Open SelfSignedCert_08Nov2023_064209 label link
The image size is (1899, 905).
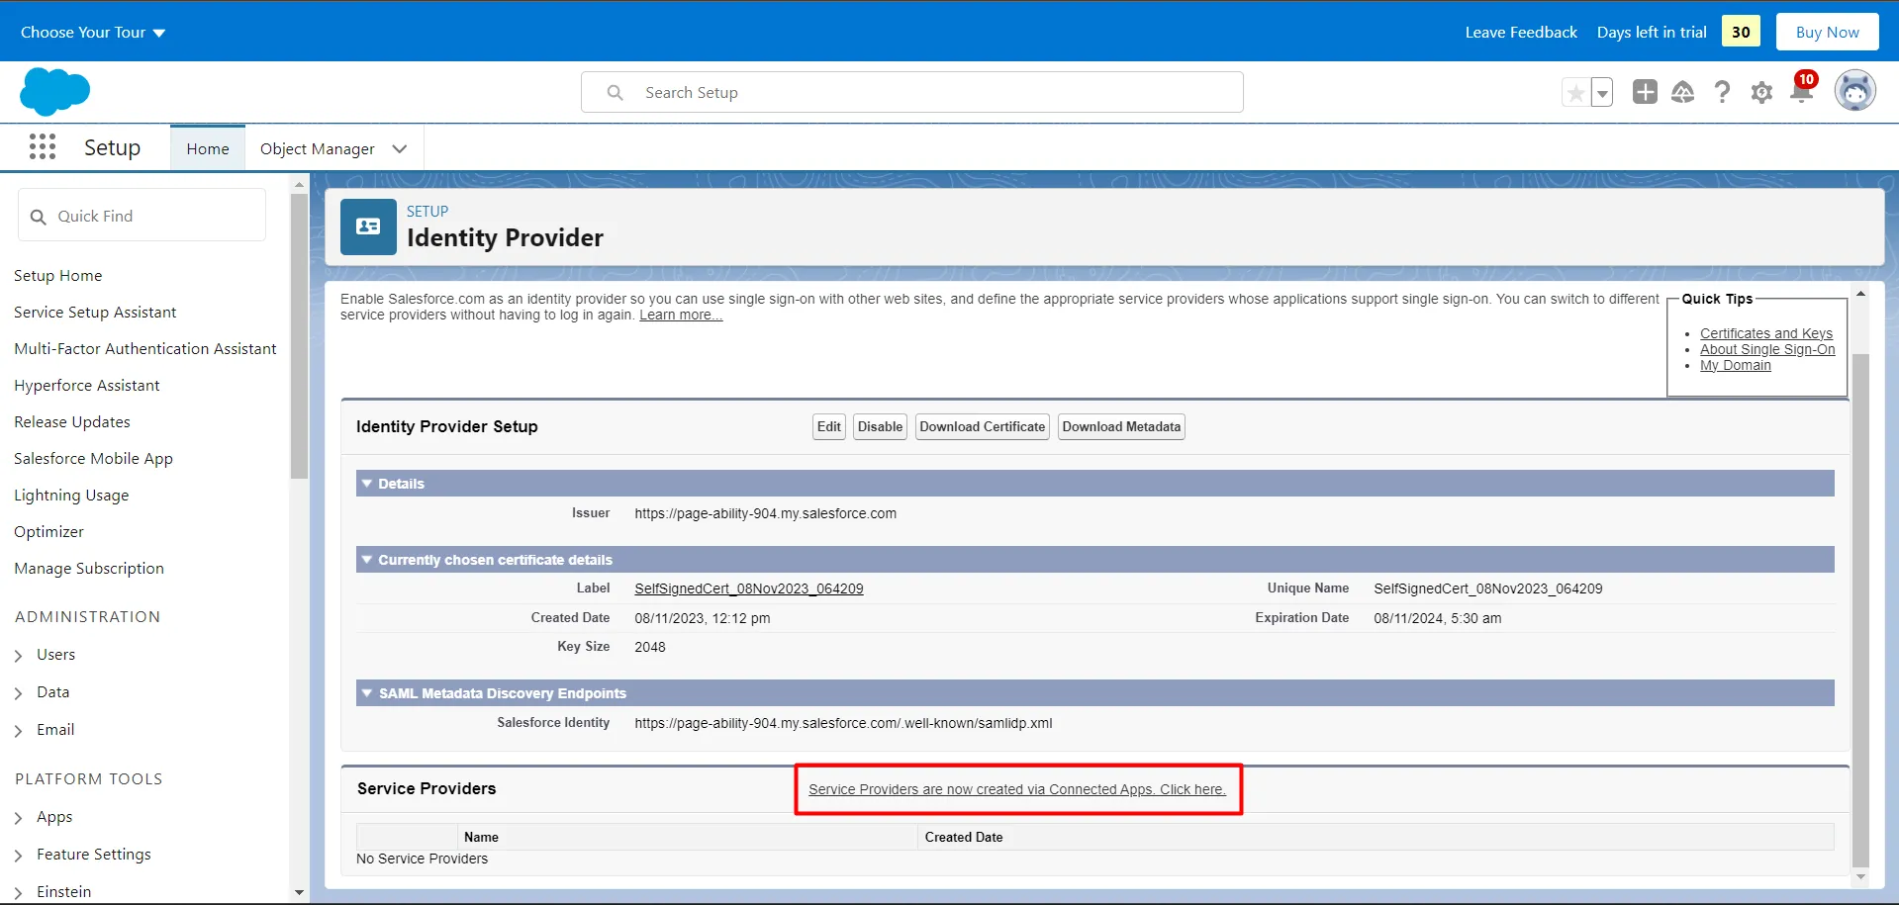click(749, 589)
